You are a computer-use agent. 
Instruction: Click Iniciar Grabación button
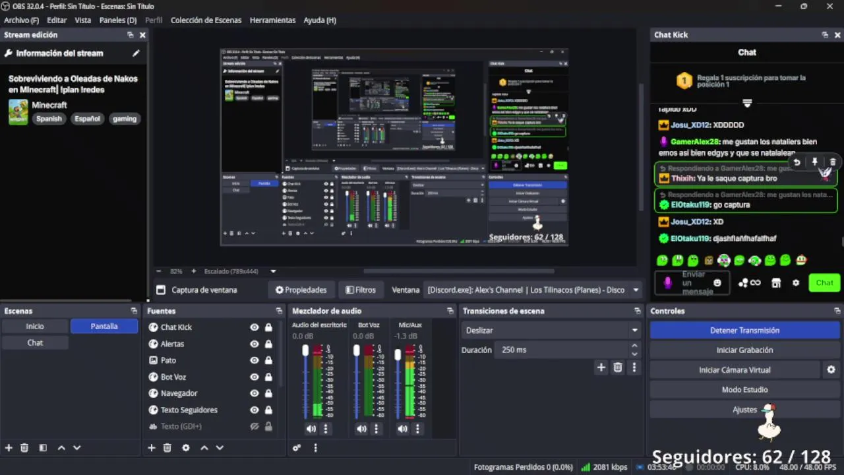pos(744,350)
